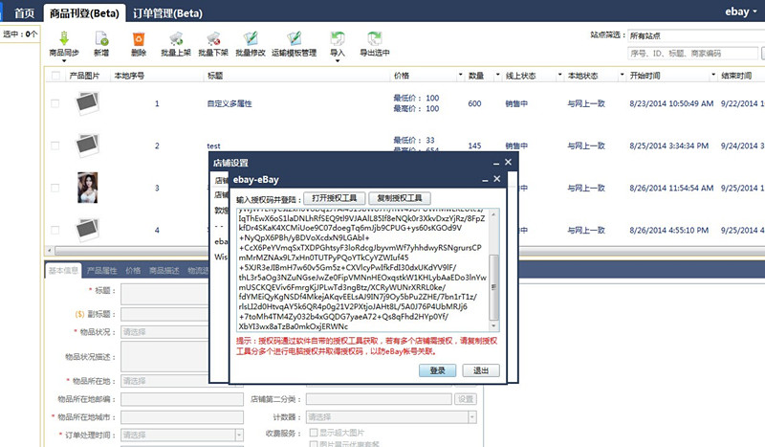The image size is (765, 447).
Task: Click the 新增 new item icon
Action: click(x=101, y=38)
